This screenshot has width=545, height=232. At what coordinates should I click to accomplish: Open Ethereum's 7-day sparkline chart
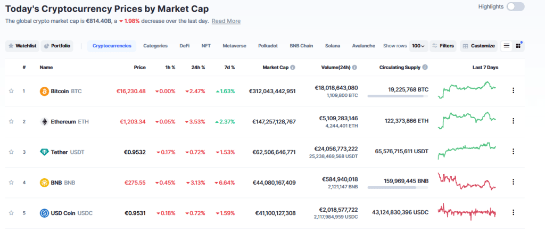[467, 120]
